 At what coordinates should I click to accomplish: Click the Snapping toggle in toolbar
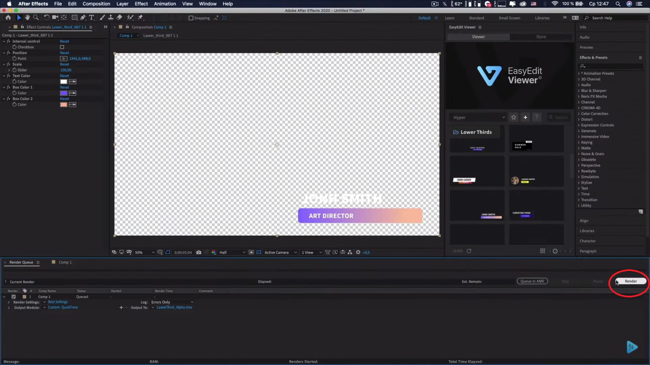191,18
